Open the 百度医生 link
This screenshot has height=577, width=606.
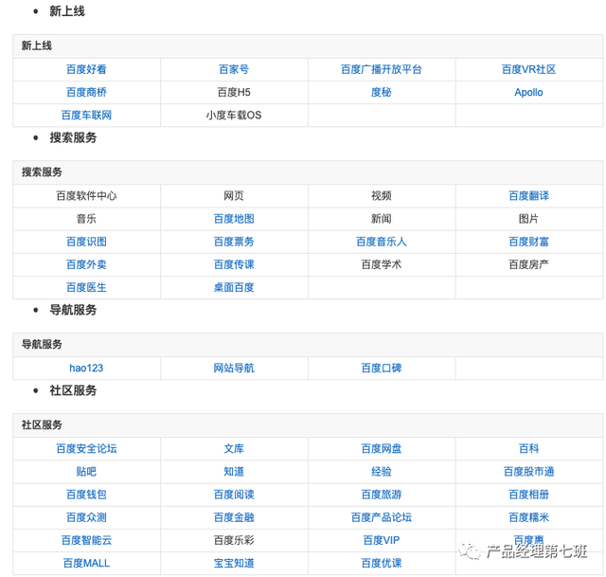pos(86,287)
